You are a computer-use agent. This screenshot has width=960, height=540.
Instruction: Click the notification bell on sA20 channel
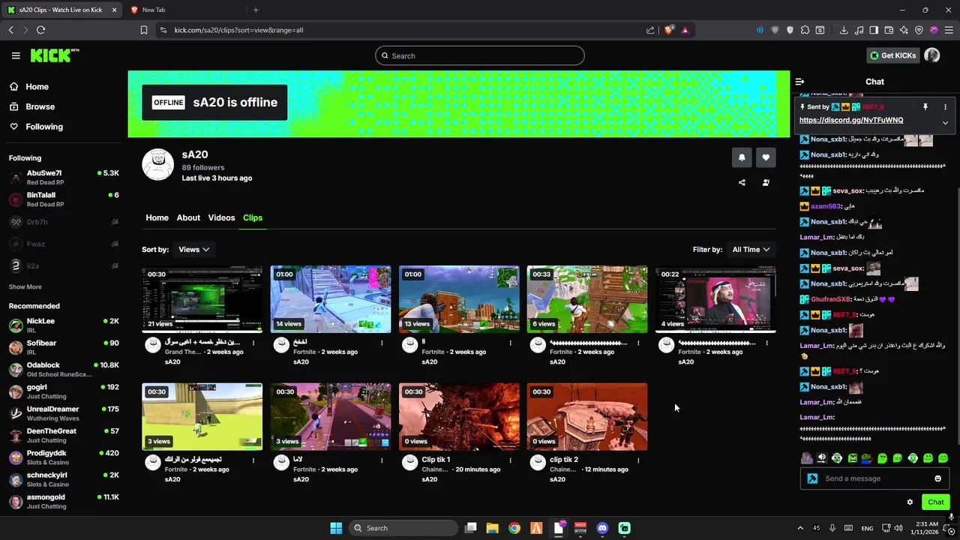pyautogui.click(x=742, y=157)
